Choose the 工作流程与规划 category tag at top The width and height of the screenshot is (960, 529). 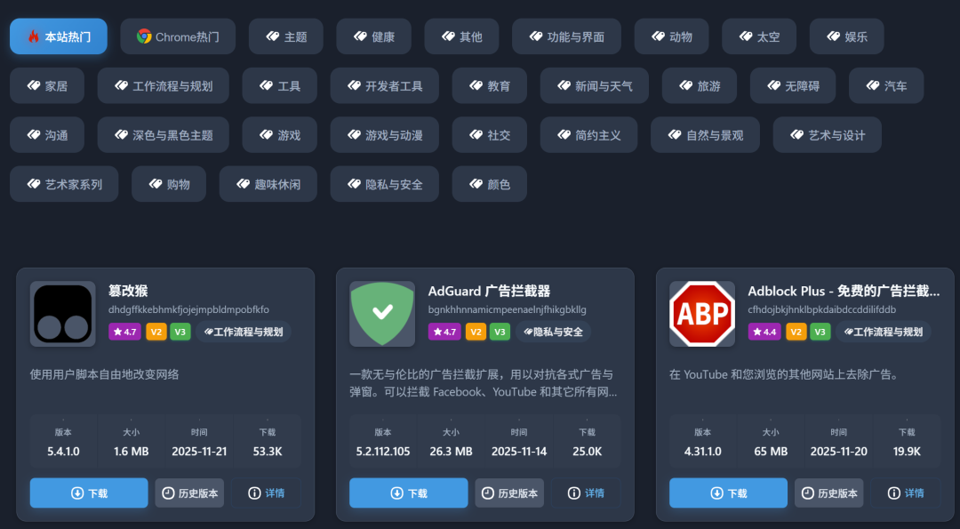click(164, 85)
